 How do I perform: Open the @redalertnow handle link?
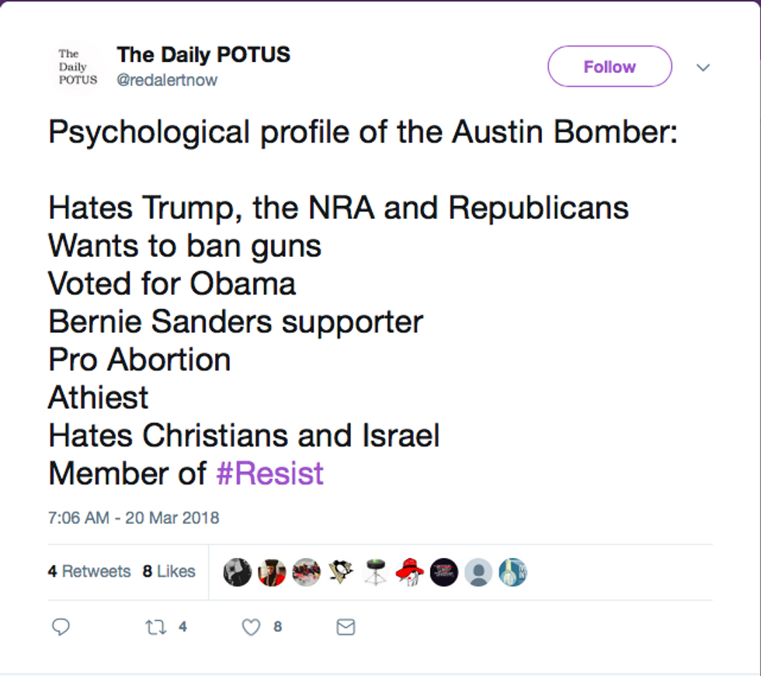(x=167, y=80)
